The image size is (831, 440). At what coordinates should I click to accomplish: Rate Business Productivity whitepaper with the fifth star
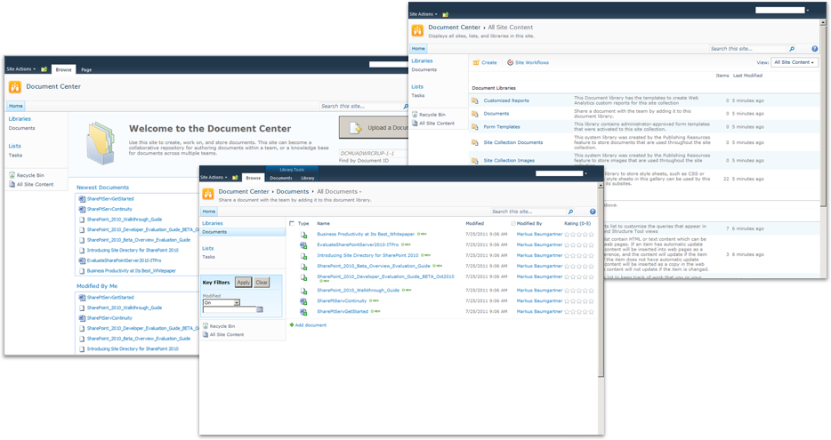click(591, 235)
